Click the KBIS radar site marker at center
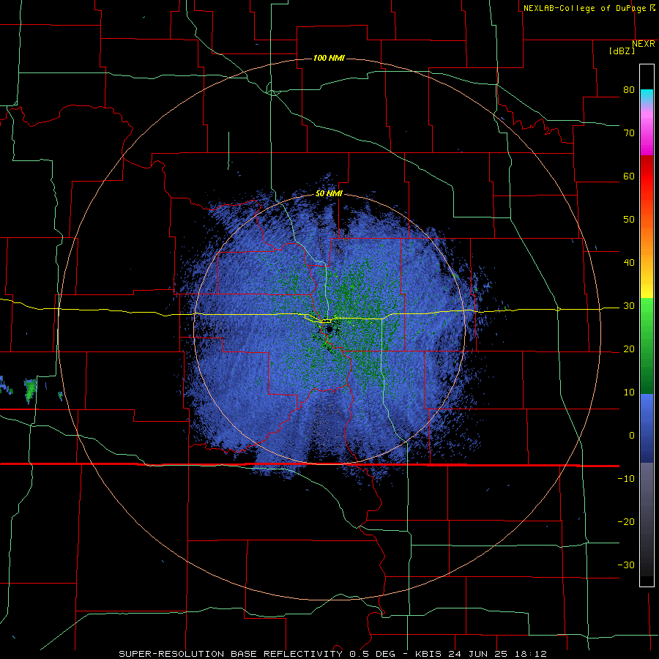The width and height of the screenshot is (659, 659). click(x=329, y=329)
